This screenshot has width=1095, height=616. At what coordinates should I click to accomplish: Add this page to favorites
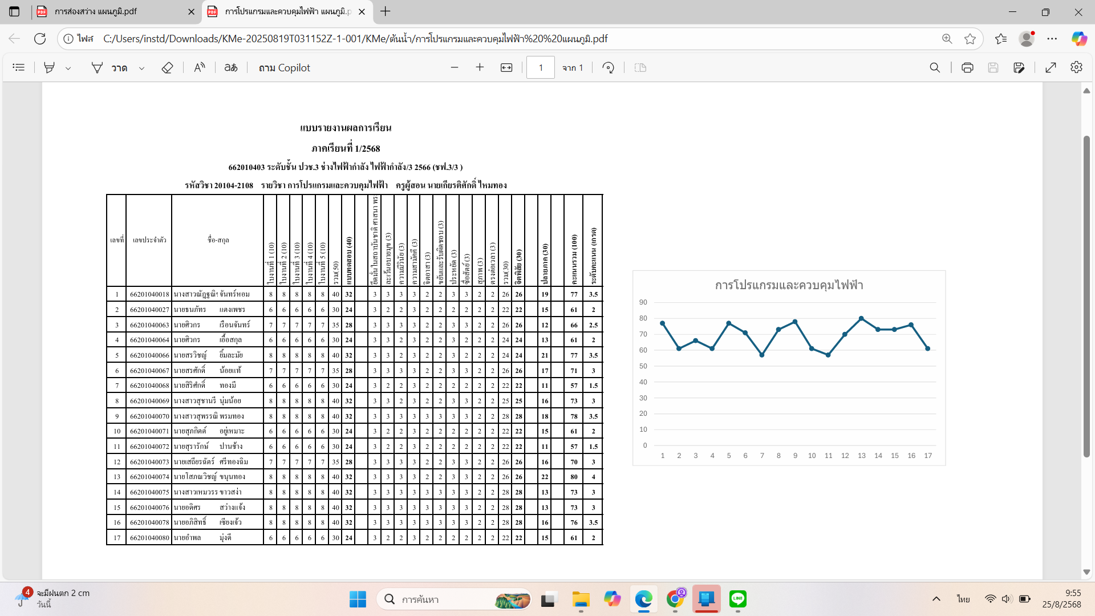pos(970,39)
